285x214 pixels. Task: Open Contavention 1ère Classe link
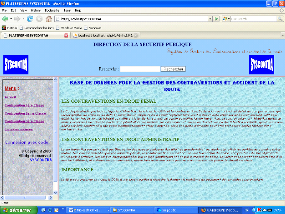pyautogui.click(x=24, y=105)
